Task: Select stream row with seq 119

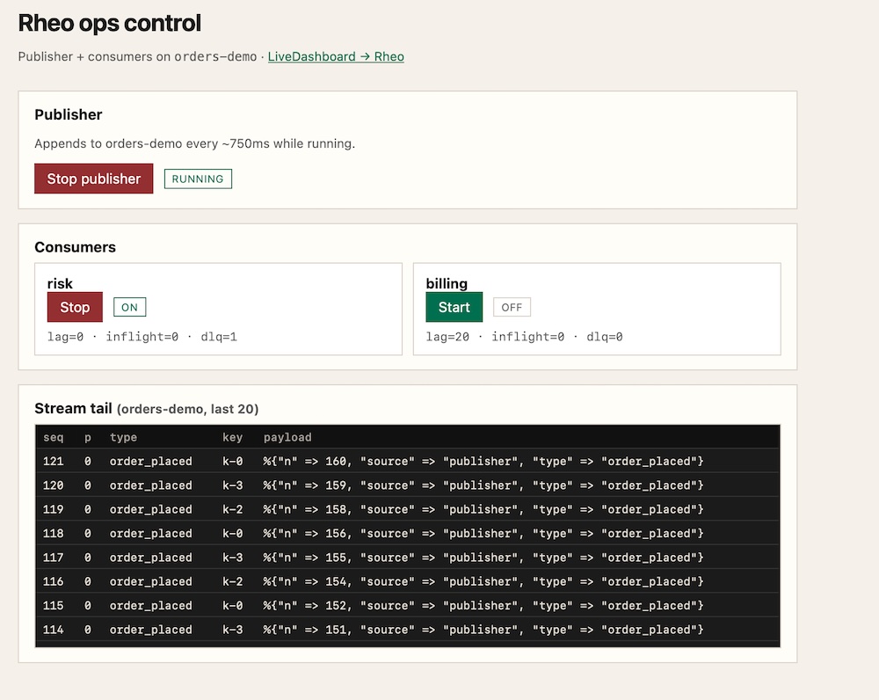Action: coord(408,509)
